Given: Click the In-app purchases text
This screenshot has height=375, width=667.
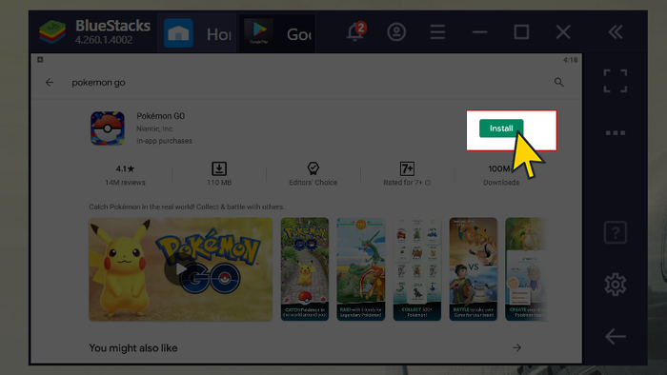Looking at the screenshot, I should pyautogui.click(x=164, y=141).
